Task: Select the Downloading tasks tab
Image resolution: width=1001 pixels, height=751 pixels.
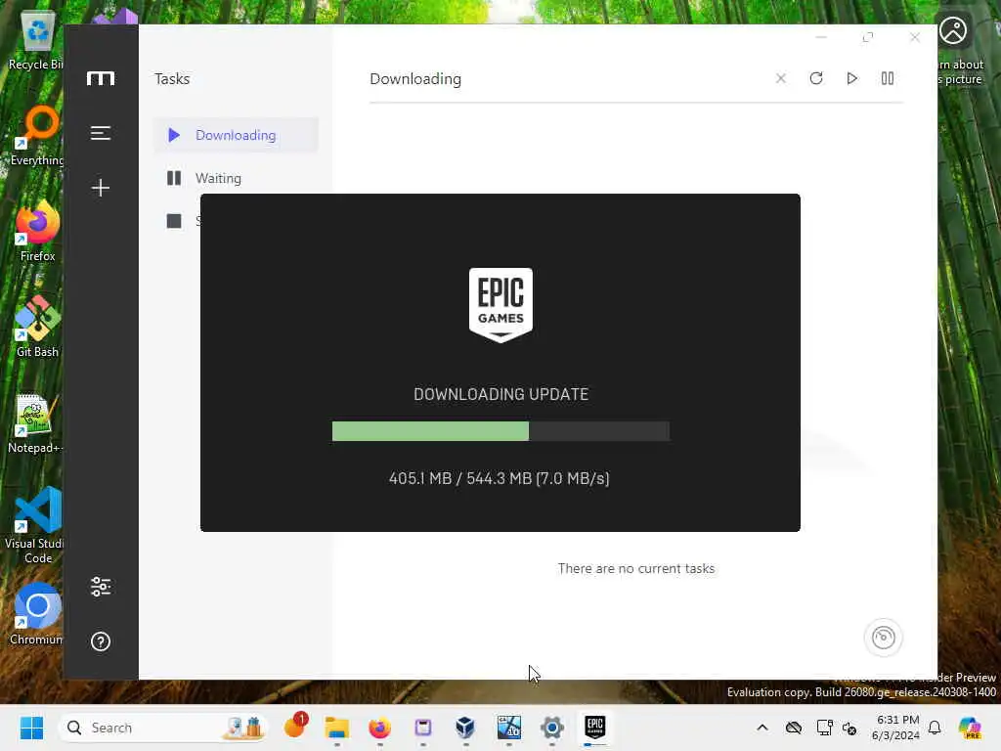Action: click(236, 135)
